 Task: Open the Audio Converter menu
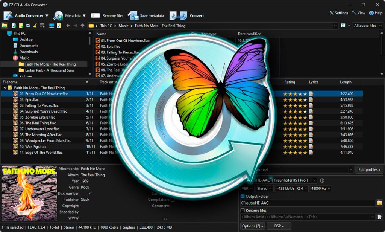26,15
